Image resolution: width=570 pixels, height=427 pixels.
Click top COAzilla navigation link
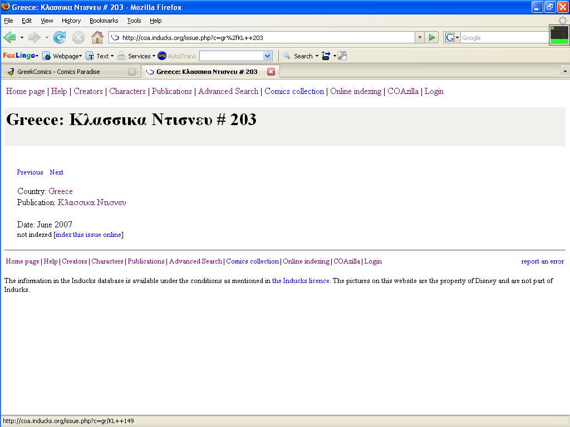[x=403, y=91]
